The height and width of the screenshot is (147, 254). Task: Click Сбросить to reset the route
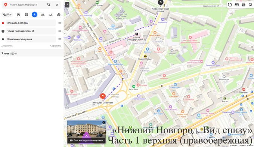pyautogui.click(x=56, y=46)
